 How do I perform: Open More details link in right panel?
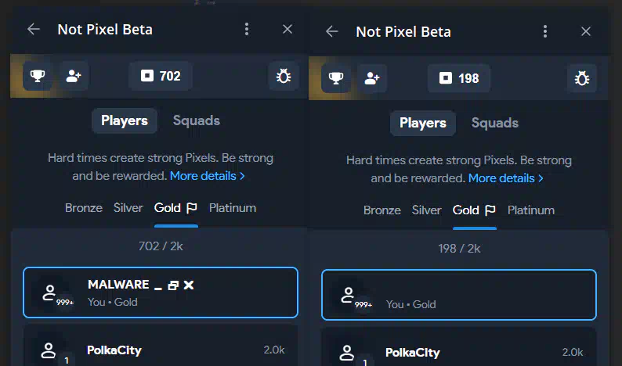coord(506,178)
